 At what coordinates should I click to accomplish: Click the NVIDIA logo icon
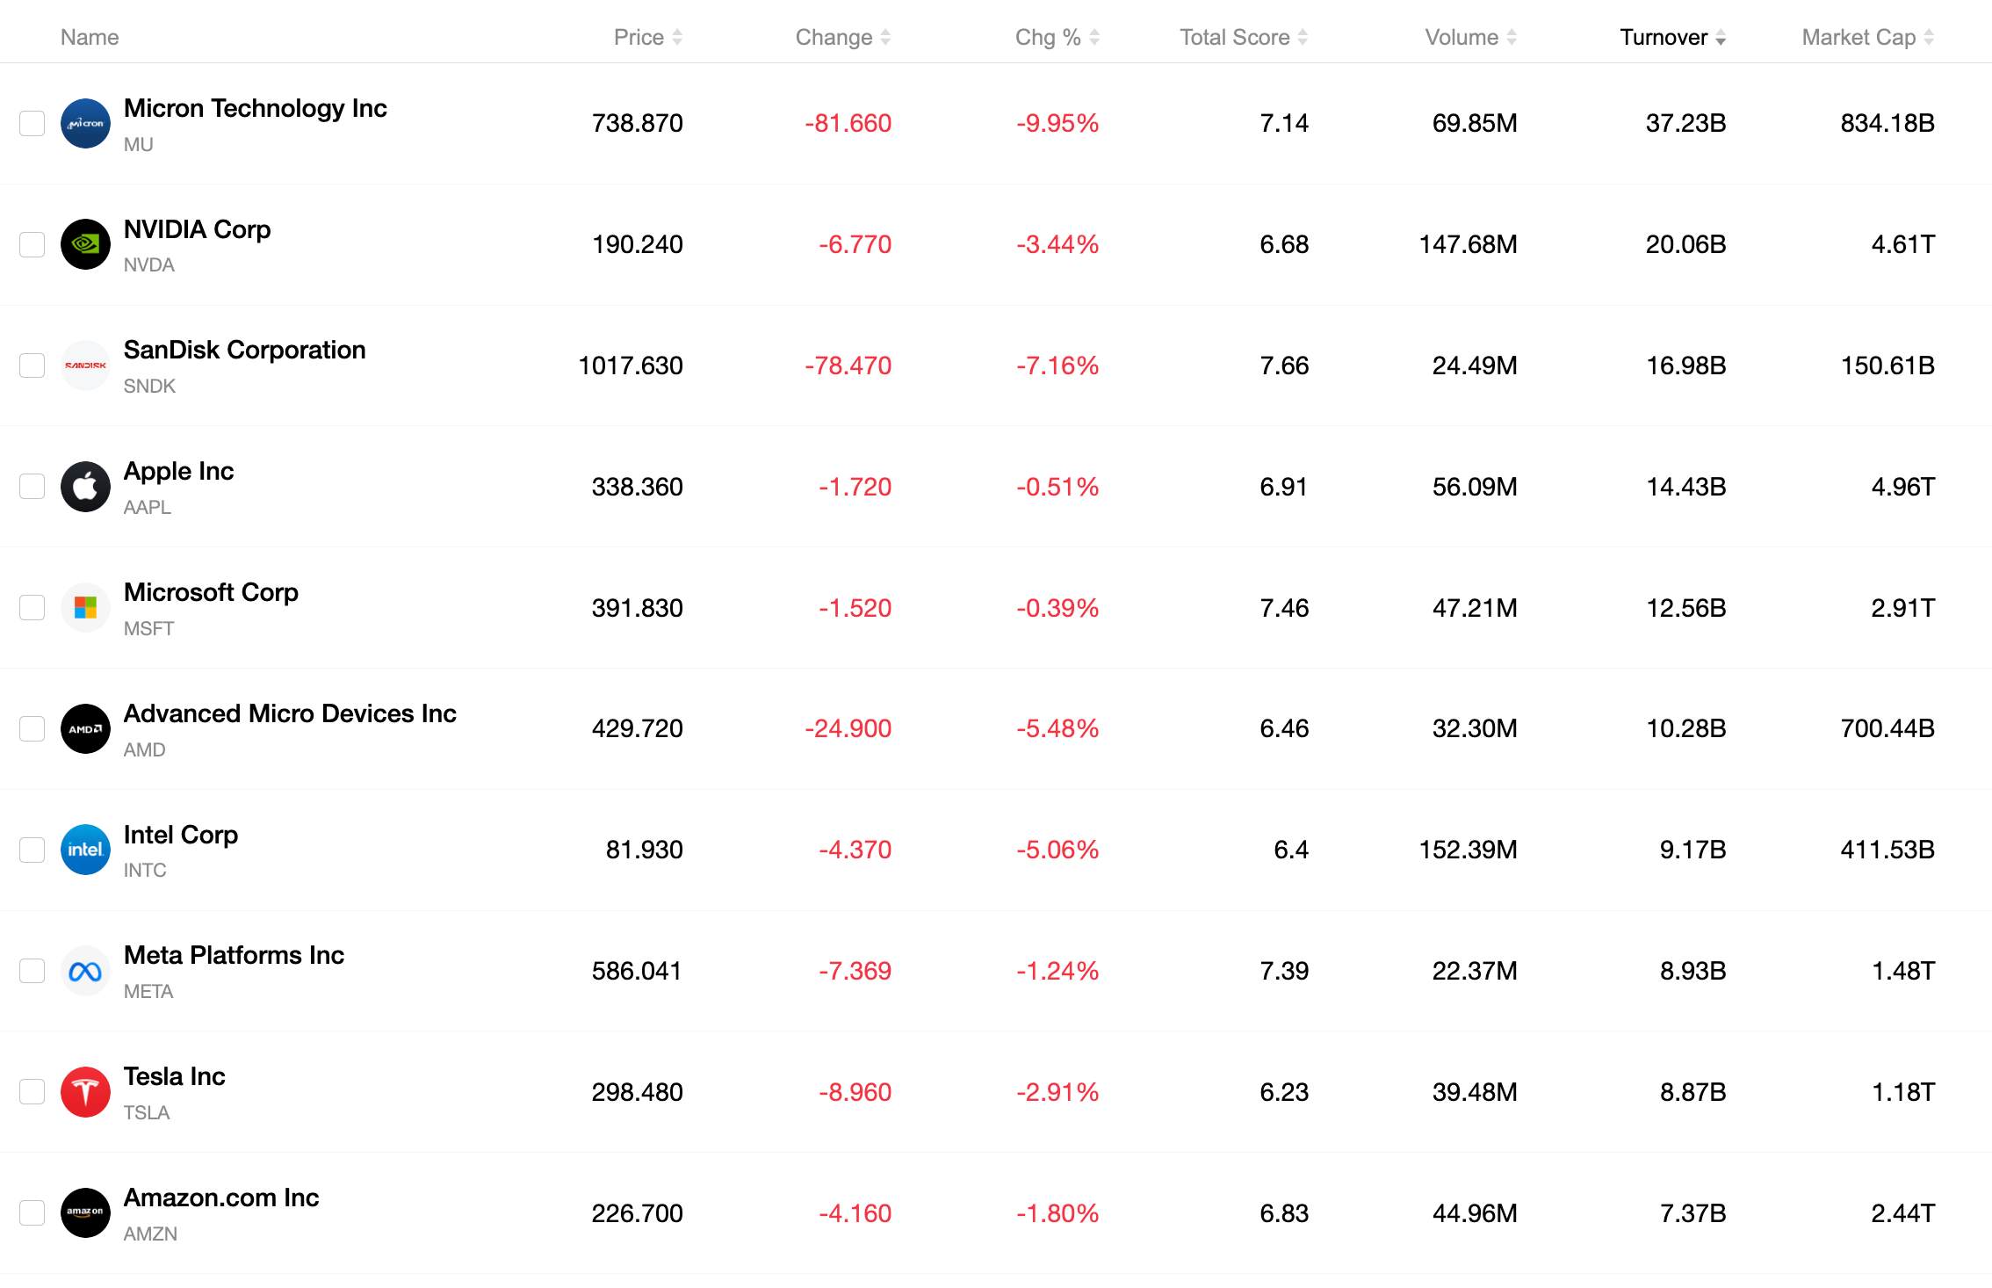click(x=85, y=244)
